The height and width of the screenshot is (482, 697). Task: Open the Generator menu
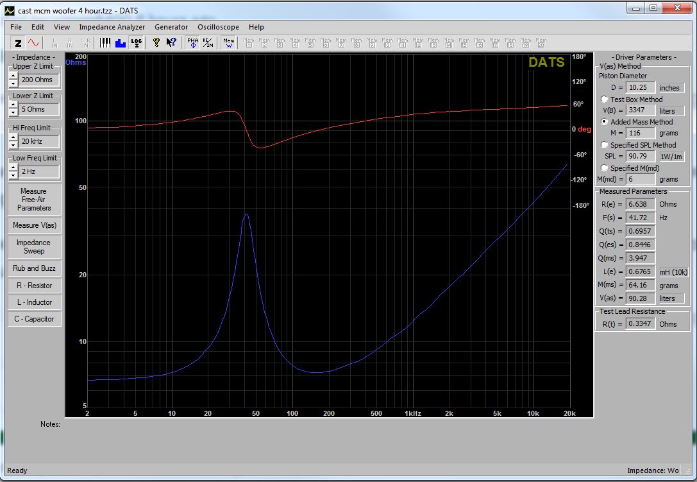coord(171,27)
